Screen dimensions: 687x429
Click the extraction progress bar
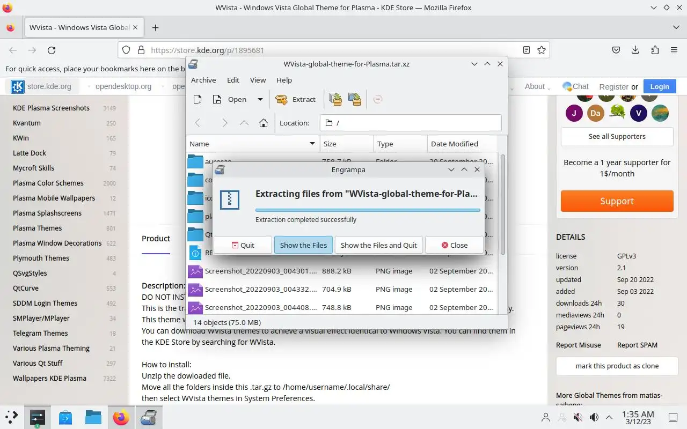(368, 210)
